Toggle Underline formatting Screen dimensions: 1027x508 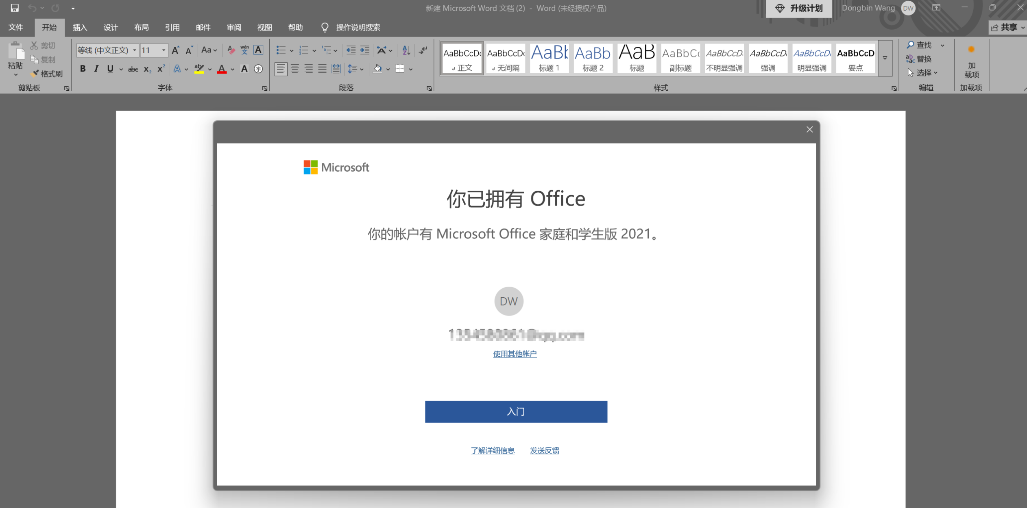tap(110, 69)
